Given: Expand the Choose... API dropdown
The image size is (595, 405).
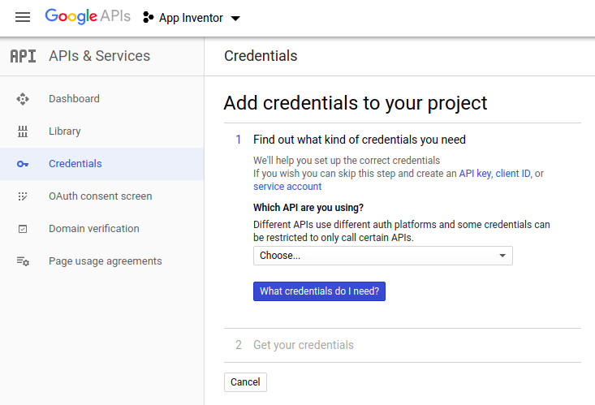Looking at the screenshot, I should pos(382,256).
